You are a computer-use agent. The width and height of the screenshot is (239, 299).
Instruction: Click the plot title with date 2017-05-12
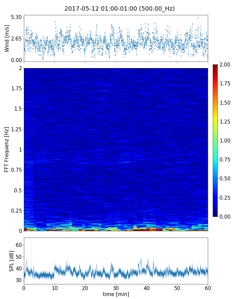point(119,9)
